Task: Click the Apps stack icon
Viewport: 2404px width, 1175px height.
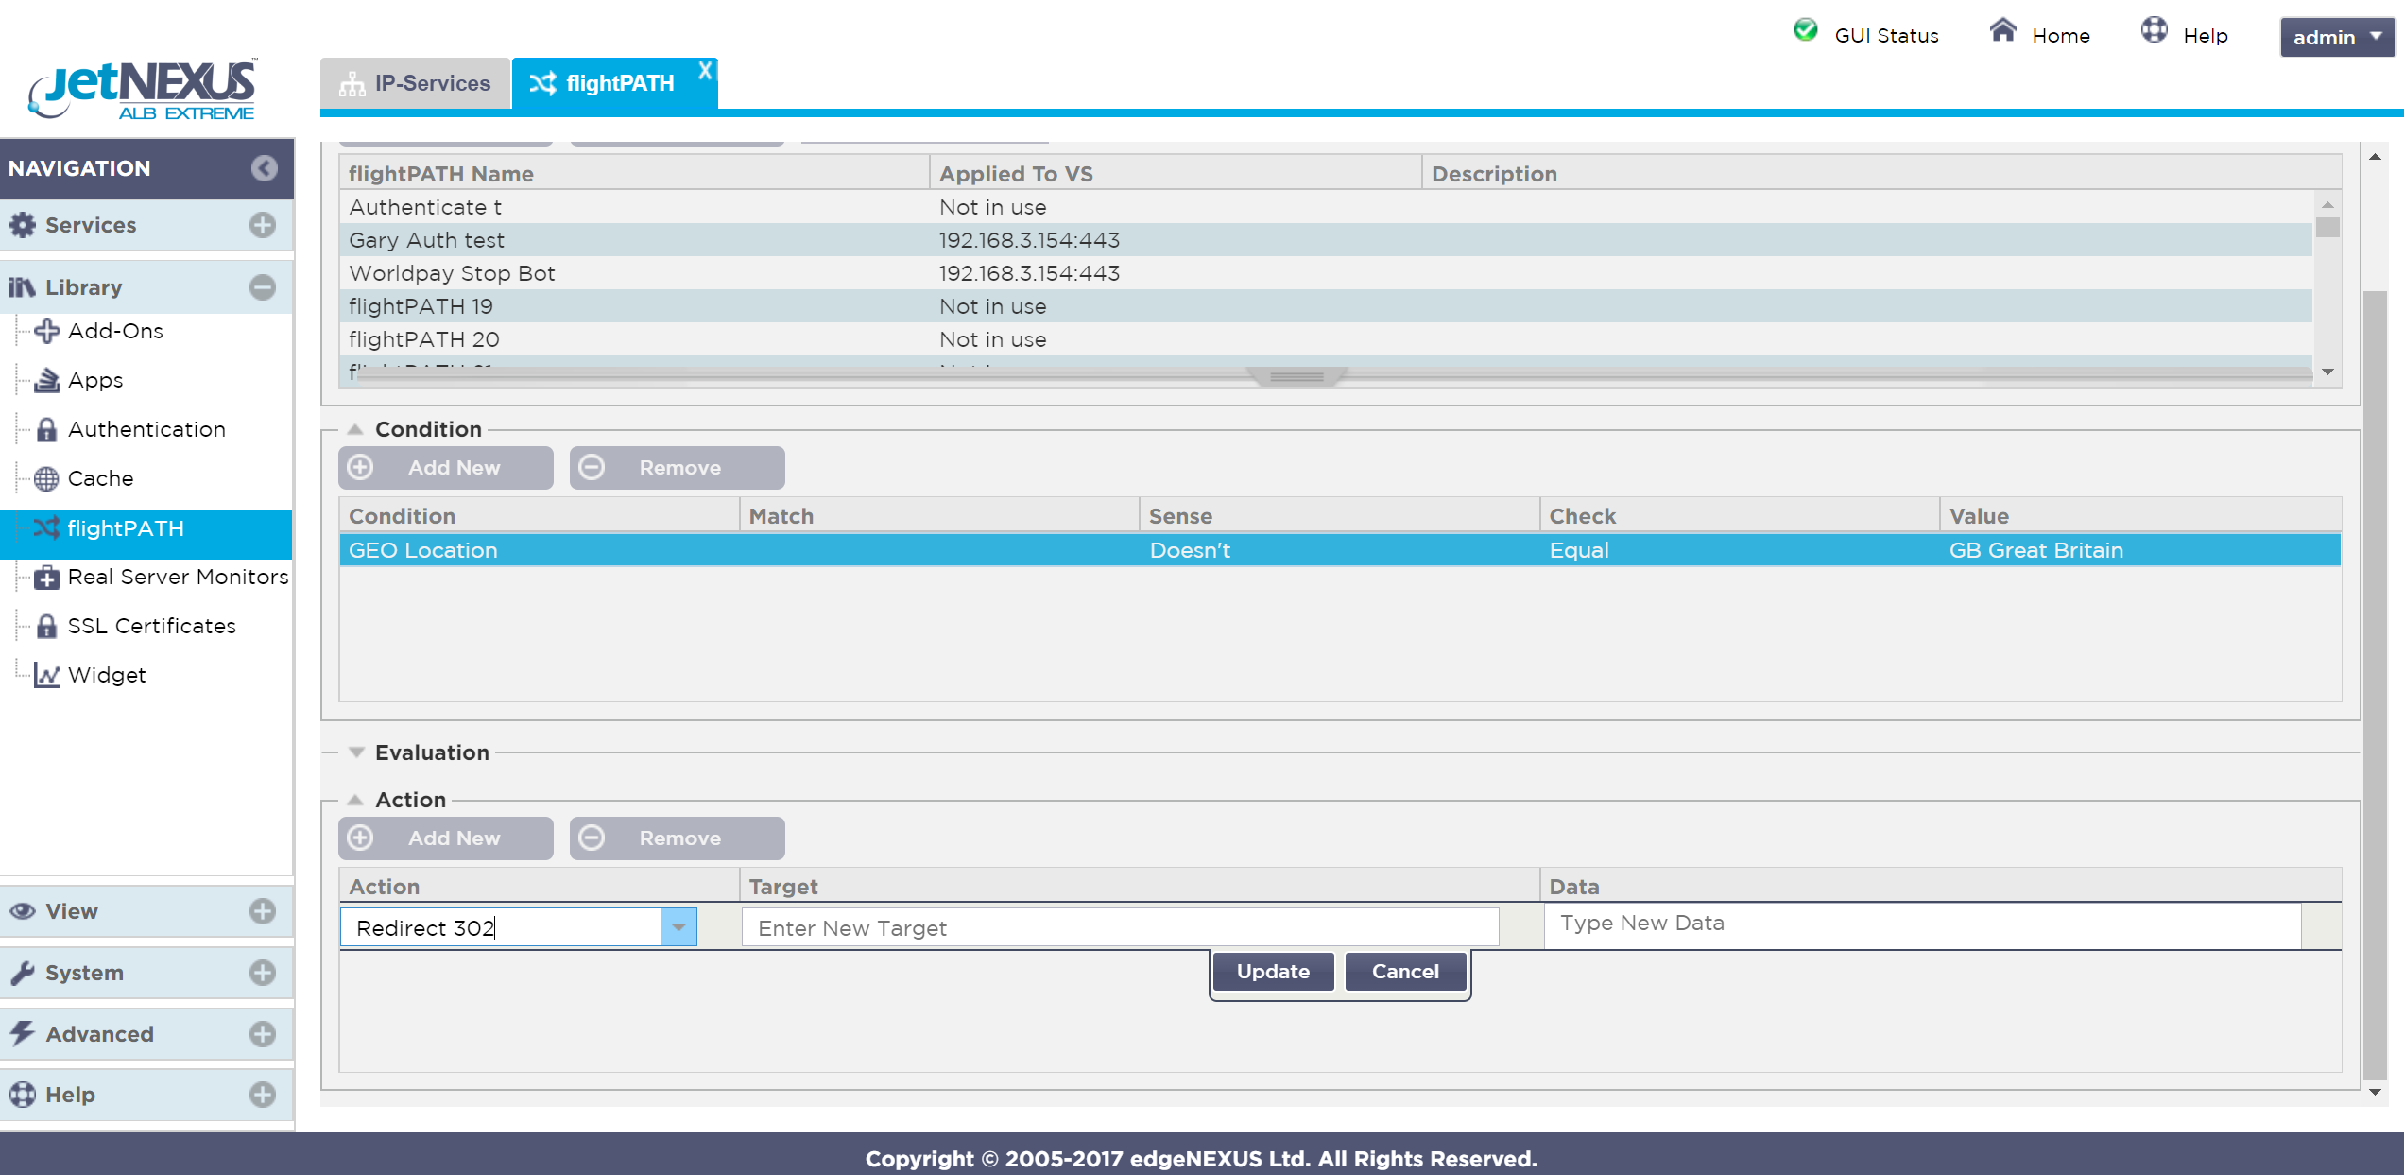Action: pyautogui.click(x=46, y=380)
